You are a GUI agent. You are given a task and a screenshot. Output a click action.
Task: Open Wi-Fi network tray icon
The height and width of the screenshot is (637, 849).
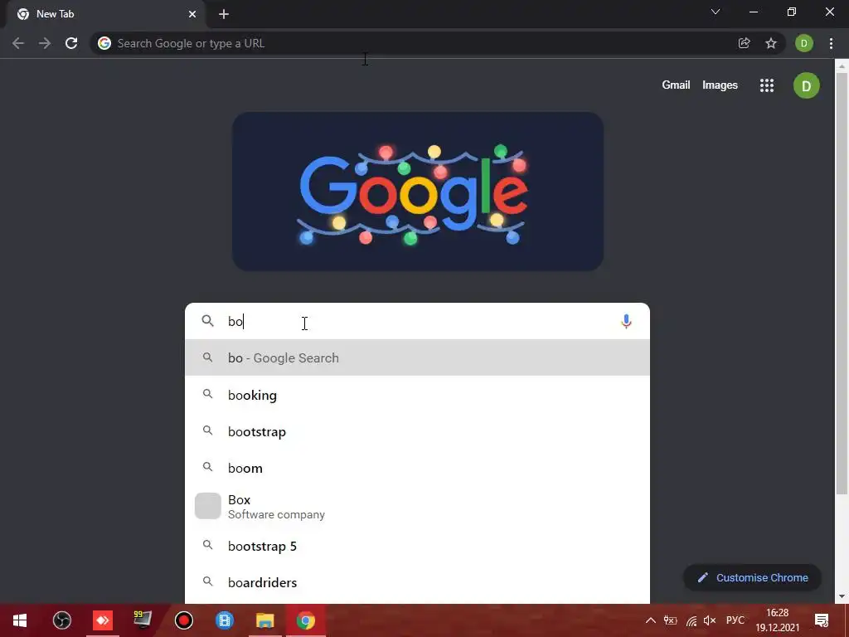pos(691,620)
